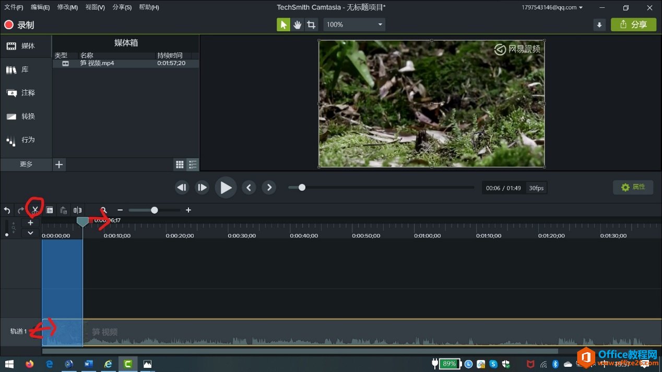This screenshot has width=662, height=372.
Task: Add a new track with plus
Action: tap(30, 223)
